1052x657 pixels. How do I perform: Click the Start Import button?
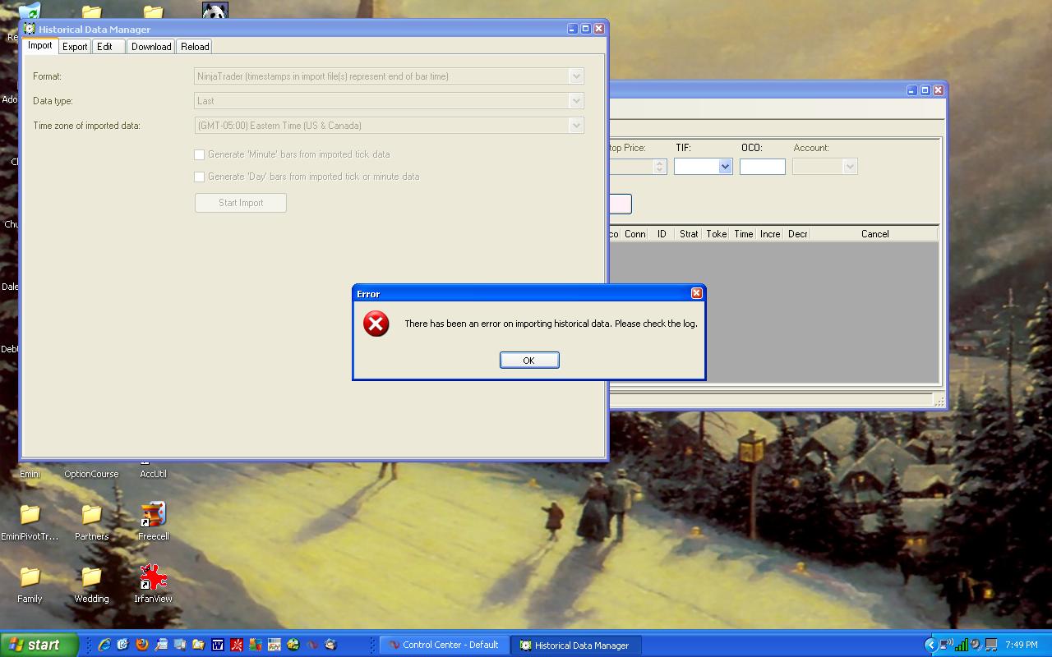click(x=241, y=203)
